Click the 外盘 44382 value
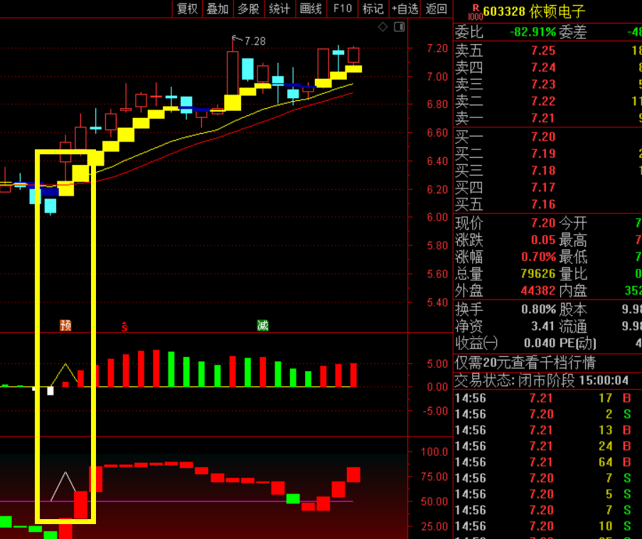This screenshot has width=642, height=539. tap(538, 290)
